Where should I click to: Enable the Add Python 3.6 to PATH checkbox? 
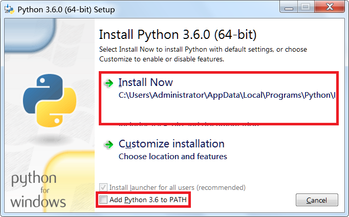pyautogui.click(x=103, y=200)
